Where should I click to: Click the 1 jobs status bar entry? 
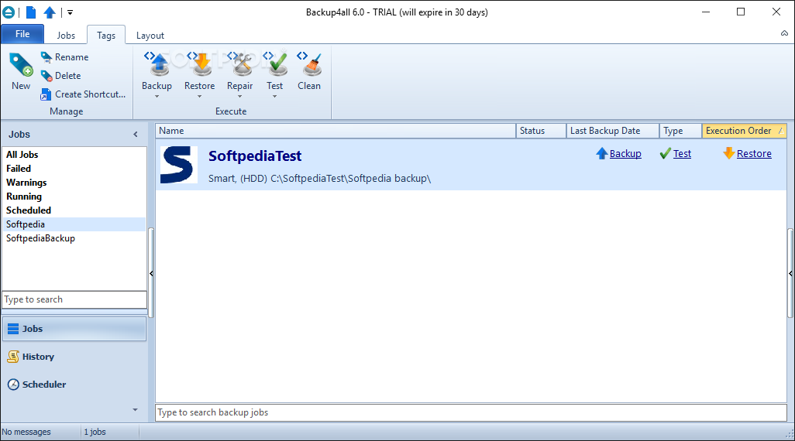coord(95,432)
